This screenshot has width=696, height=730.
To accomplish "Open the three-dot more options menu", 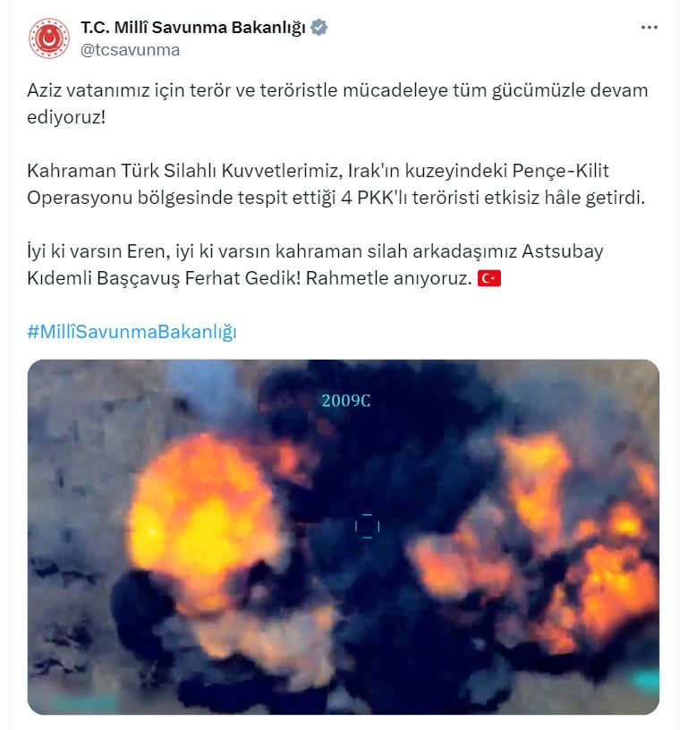I will point(649,28).
